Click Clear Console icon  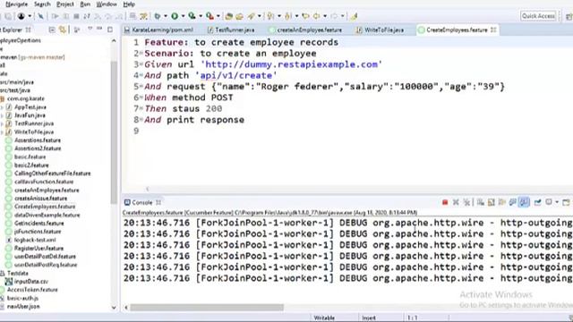pos(480,202)
